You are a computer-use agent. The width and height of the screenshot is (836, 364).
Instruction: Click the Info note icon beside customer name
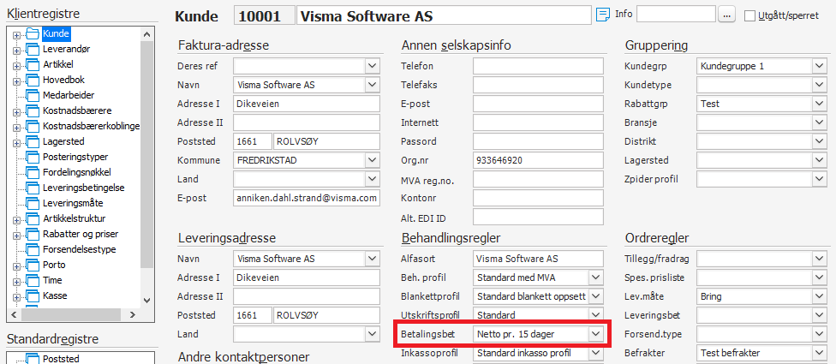[x=602, y=15]
